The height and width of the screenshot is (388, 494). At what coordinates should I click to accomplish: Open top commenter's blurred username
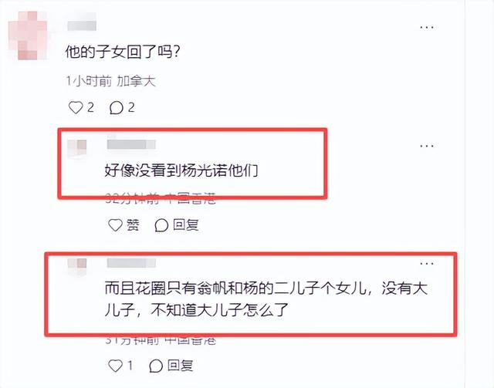pos(82,25)
